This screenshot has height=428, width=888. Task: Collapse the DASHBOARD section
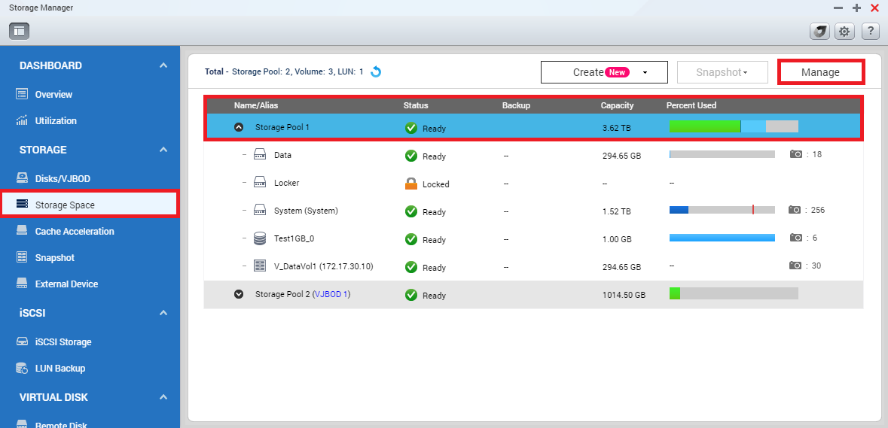tap(163, 65)
